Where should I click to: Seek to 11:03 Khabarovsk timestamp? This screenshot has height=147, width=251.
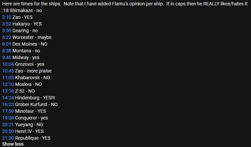[8, 78]
